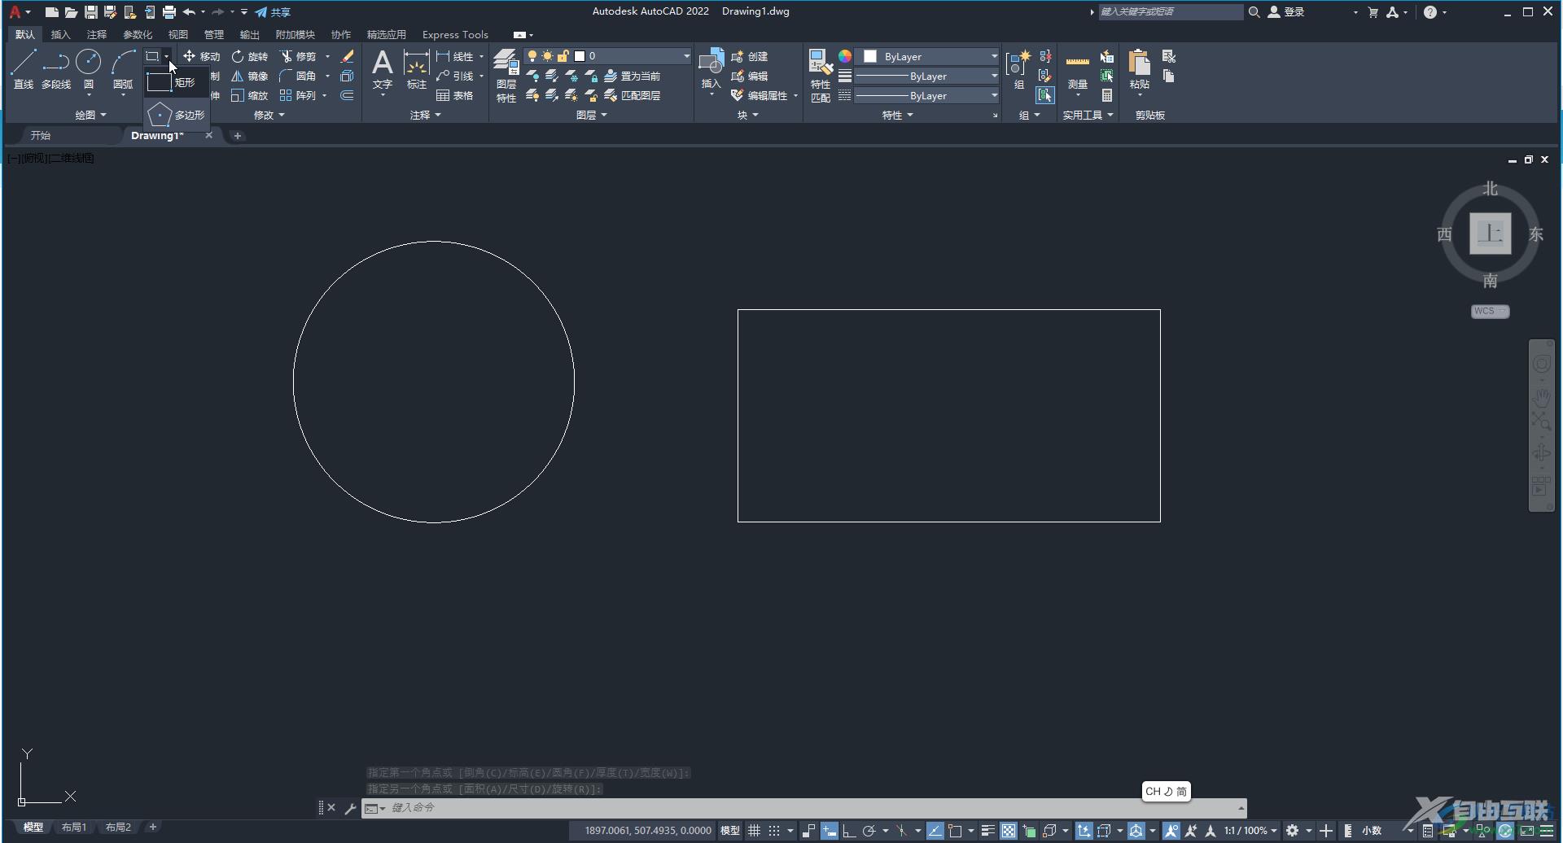This screenshot has width=1563, height=843.
Task: Click the Erase tool icon
Action: tap(347, 56)
